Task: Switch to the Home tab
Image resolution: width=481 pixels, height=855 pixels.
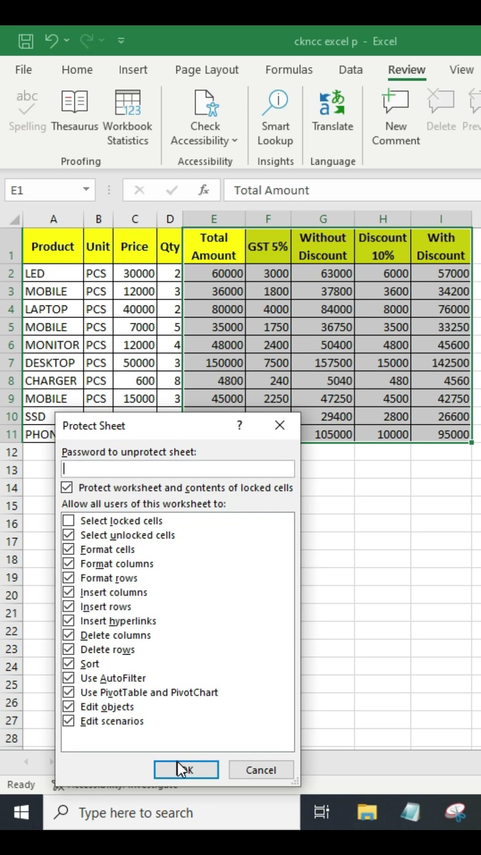Action: coord(77,70)
